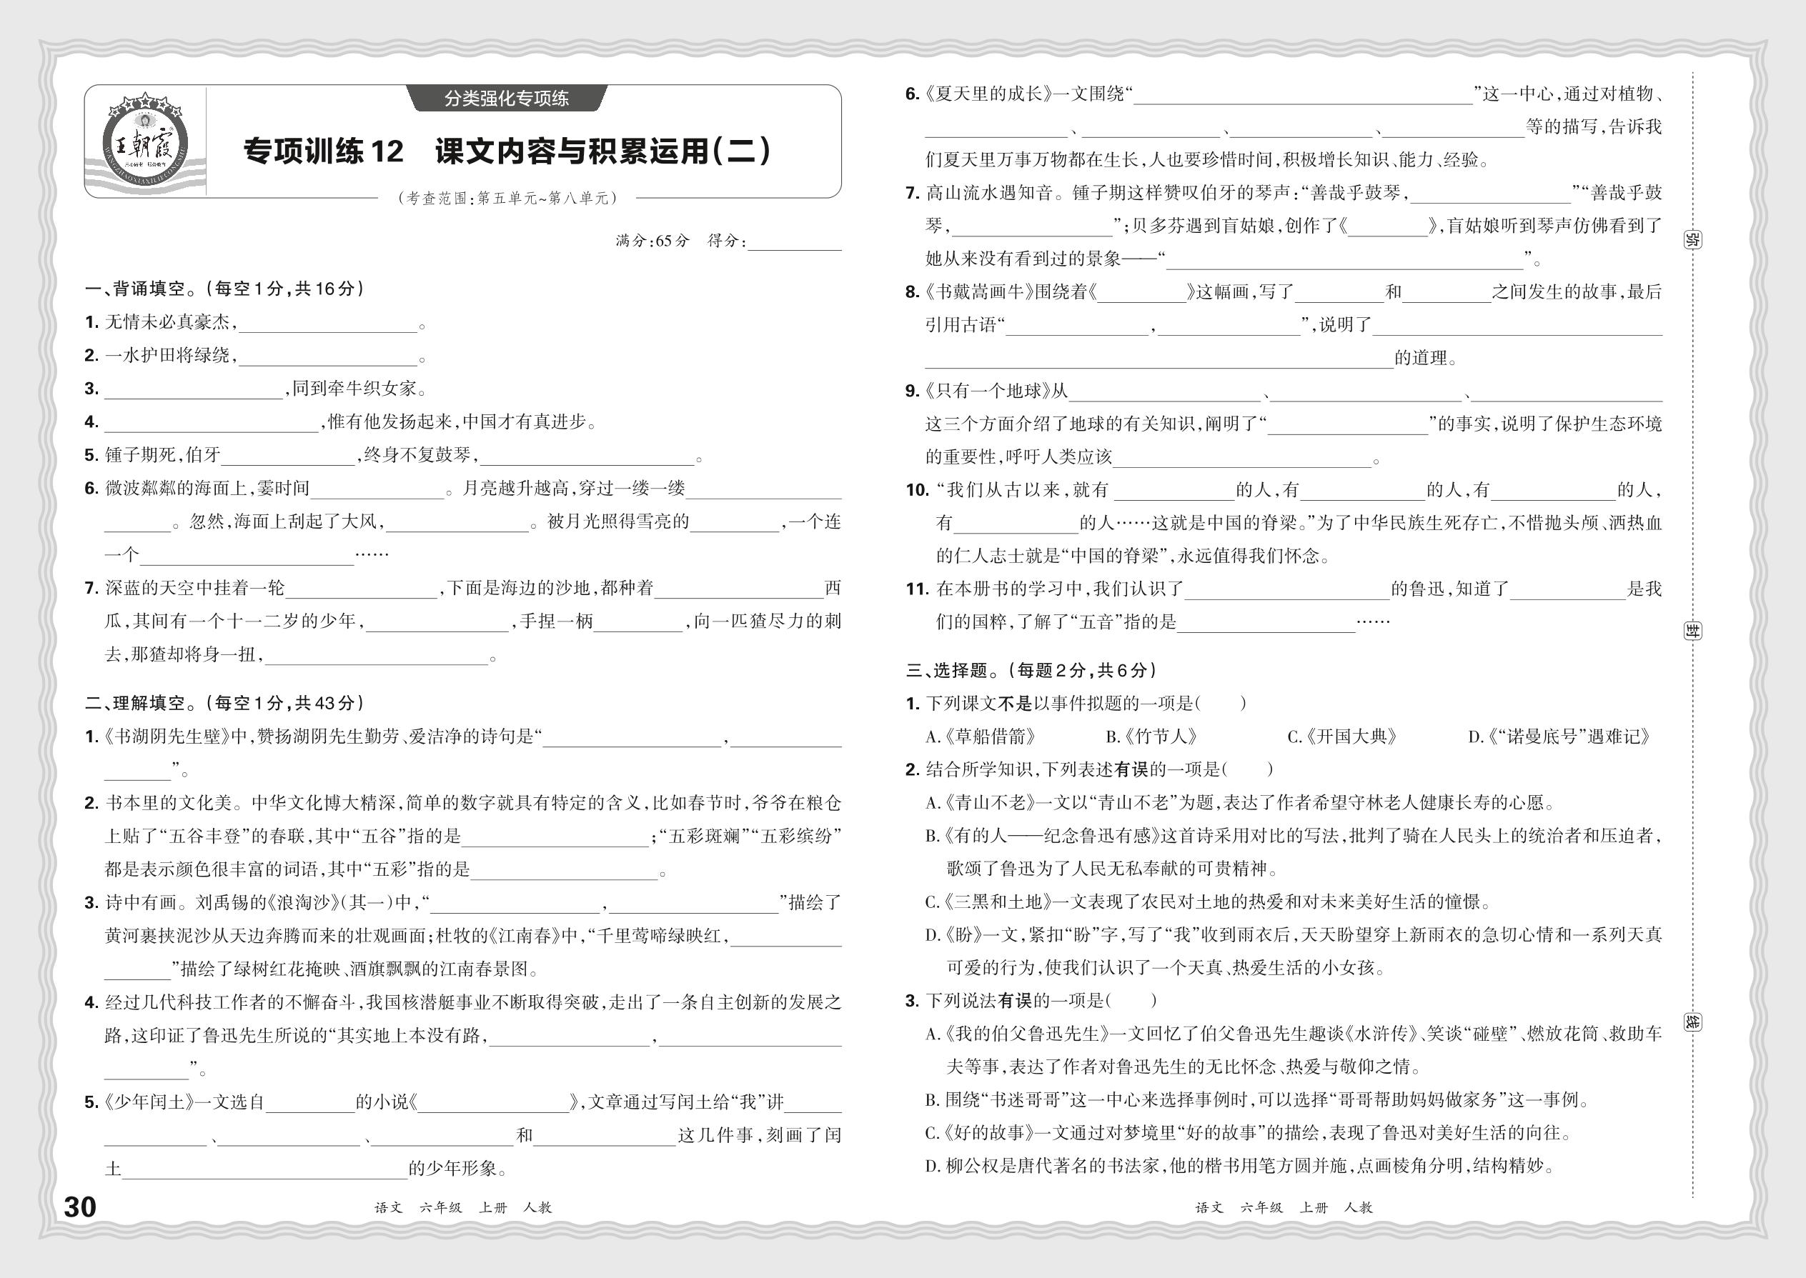Click the answer bracket for 下列说法有误
The image size is (1806, 1278).
(x=1132, y=1001)
